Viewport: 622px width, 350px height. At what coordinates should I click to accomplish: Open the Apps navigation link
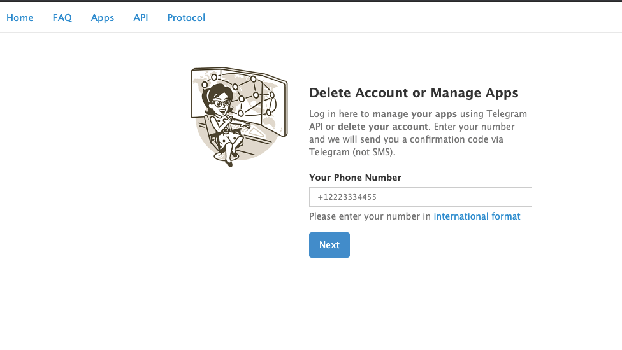point(103,18)
